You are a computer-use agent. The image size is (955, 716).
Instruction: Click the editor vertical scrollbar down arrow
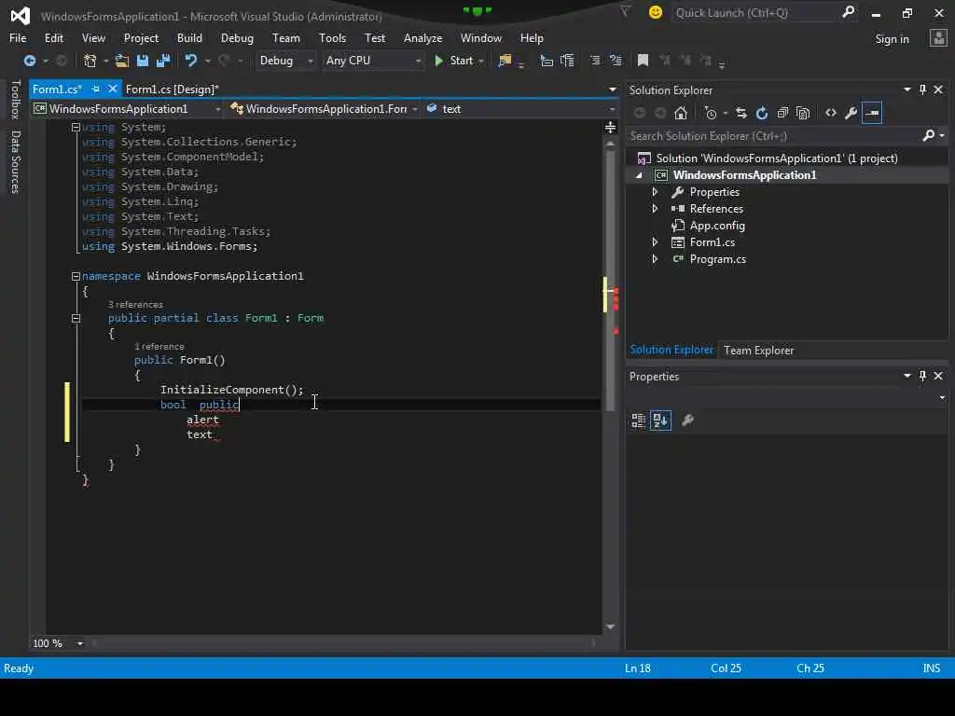[610, 626]
